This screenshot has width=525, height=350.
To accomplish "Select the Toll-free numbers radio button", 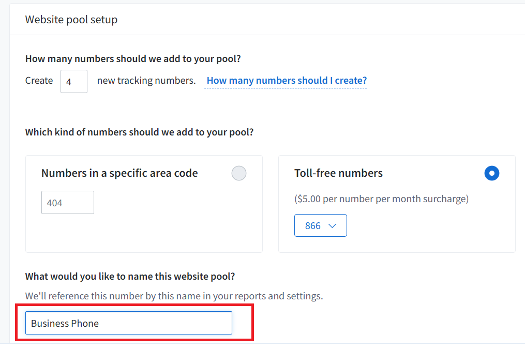I will point(492,173).
